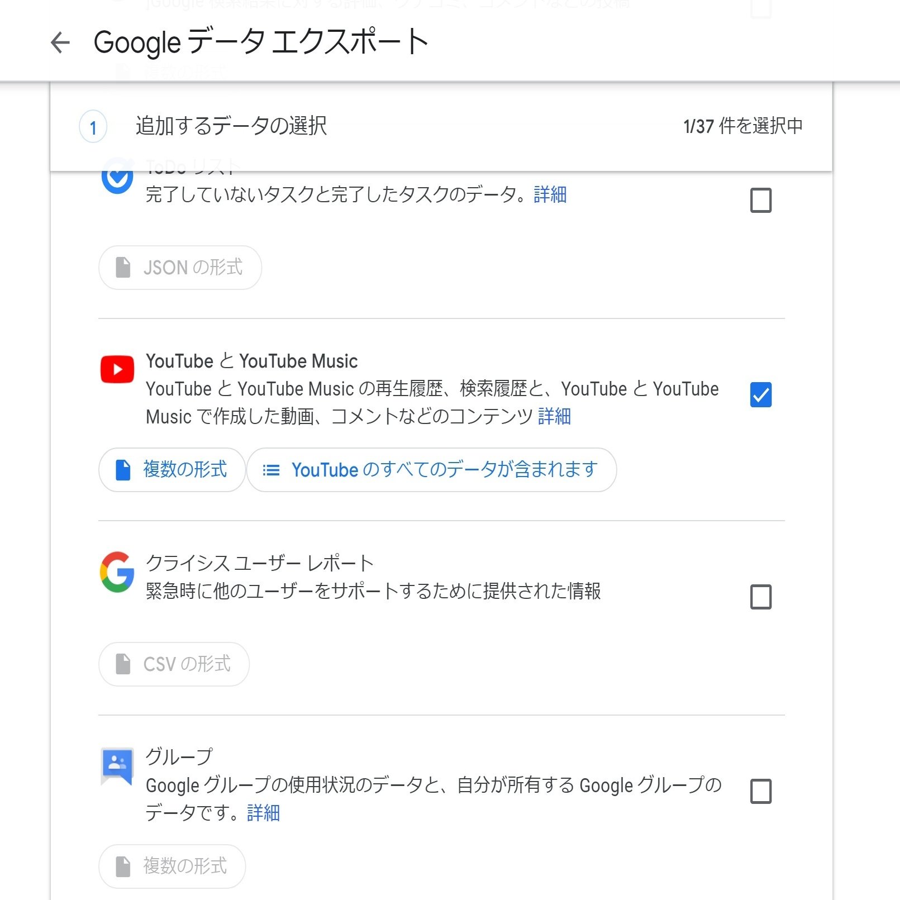The height and width of the screenshot is (900, 900).
Task: Open 詳細 link in グループ description
Action: point(263,813)
